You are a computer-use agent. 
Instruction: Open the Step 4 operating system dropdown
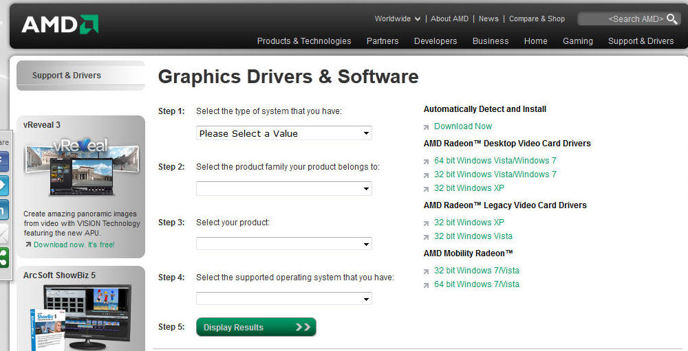point(284,299)
